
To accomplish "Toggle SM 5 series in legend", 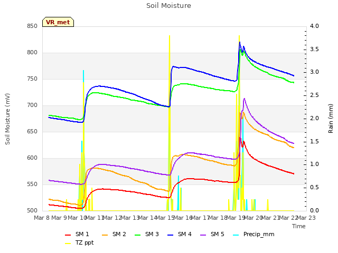I will click(x=212, y=234).
